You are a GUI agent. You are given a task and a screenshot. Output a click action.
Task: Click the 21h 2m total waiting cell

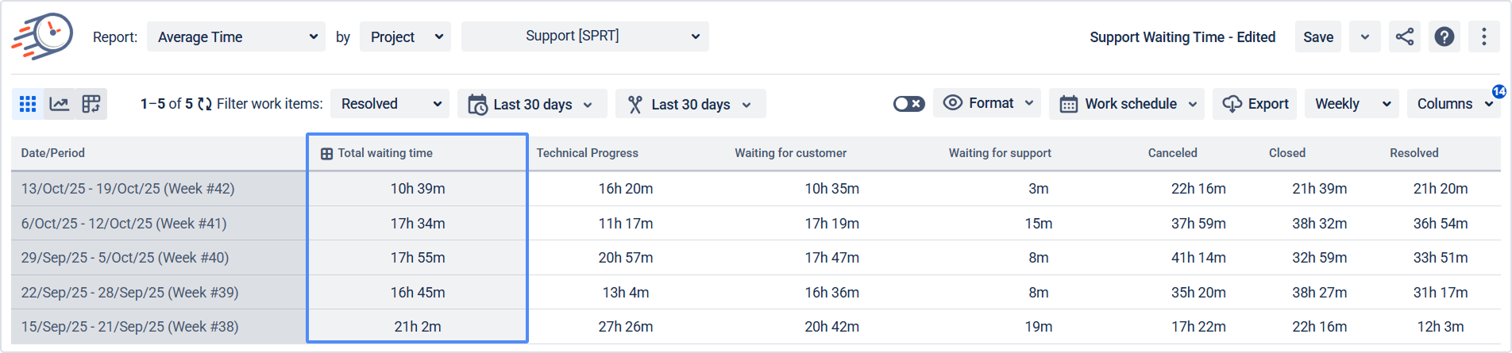tap(418, 327)
